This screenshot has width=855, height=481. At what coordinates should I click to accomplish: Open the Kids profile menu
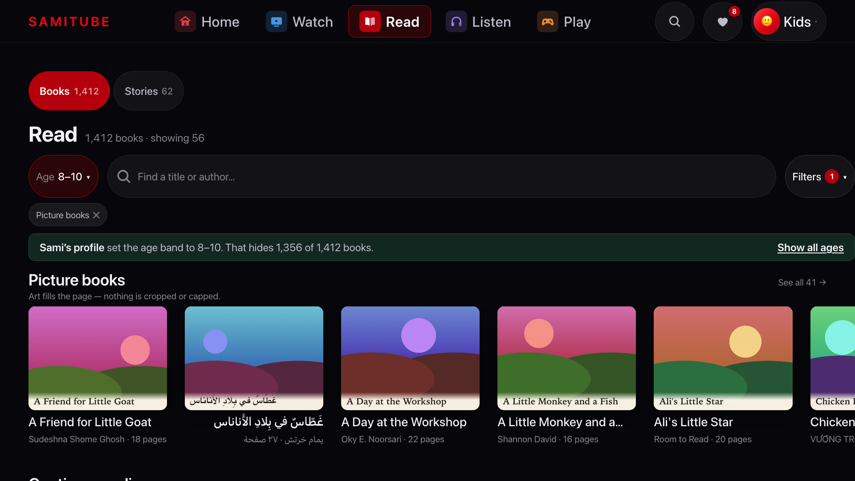pyautogui.click(x=789, y=21)
